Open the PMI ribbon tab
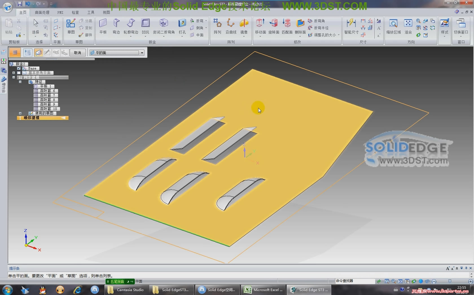 click(x=60, y=12)
